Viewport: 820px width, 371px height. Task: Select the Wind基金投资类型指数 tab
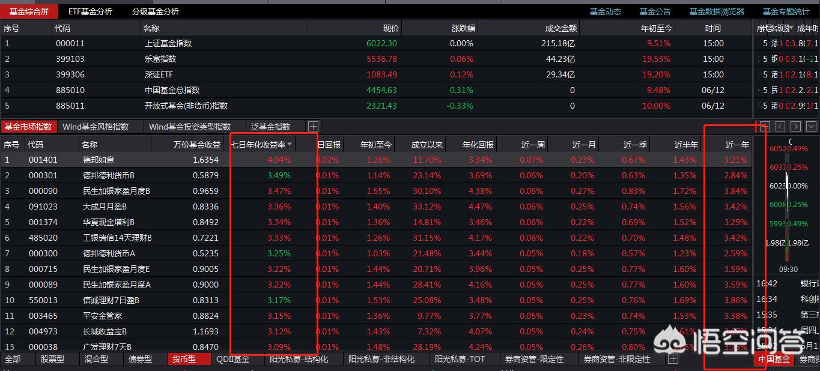coord(190,127)
